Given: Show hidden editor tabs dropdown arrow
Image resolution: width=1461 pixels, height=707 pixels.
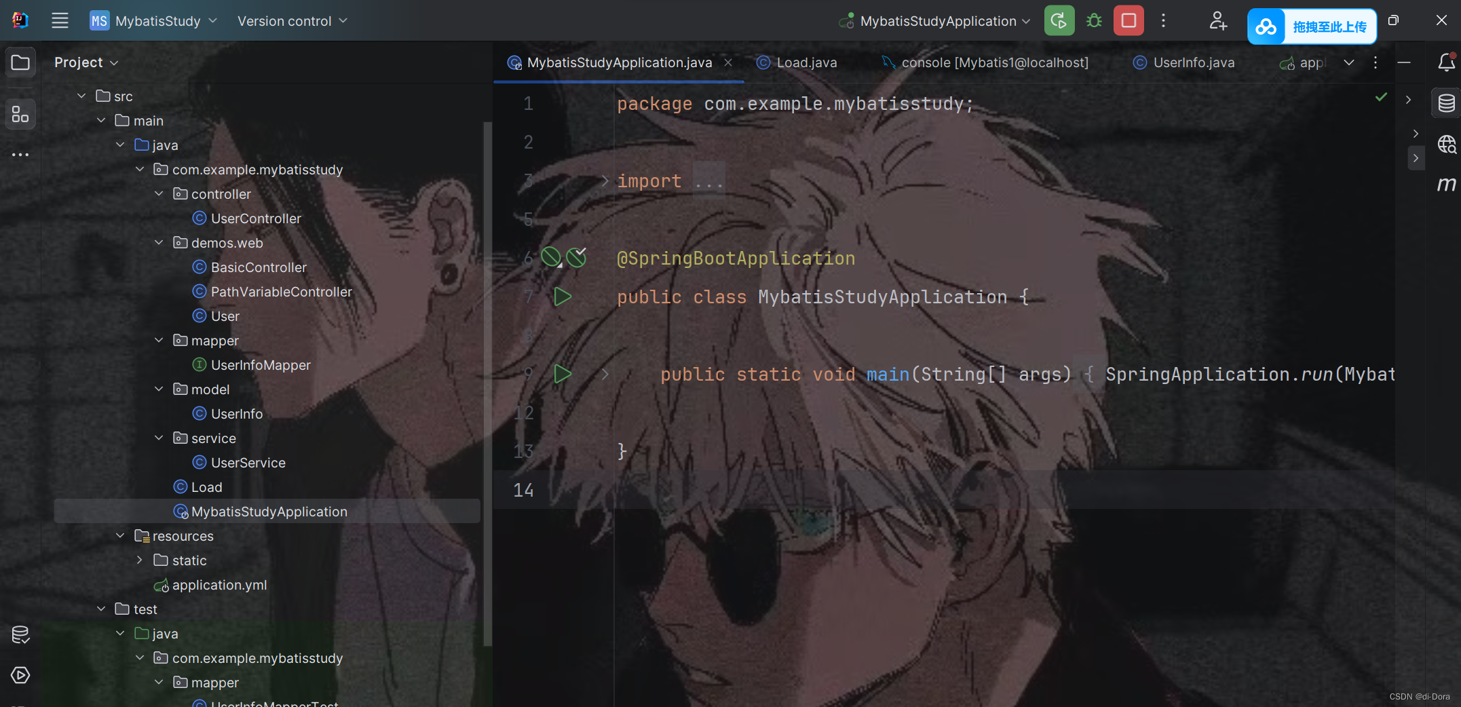Looking at the screenshot, I should coord(1349,62).
